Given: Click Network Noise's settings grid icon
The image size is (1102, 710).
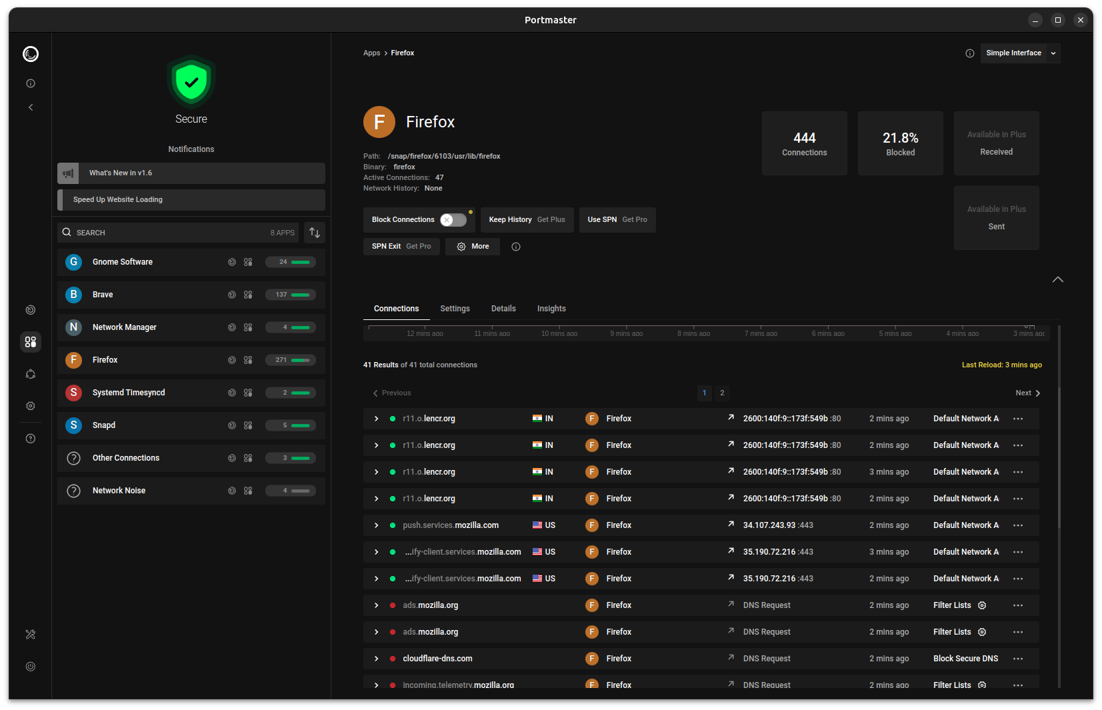Looking at the screenshot, I should [248, 491].
